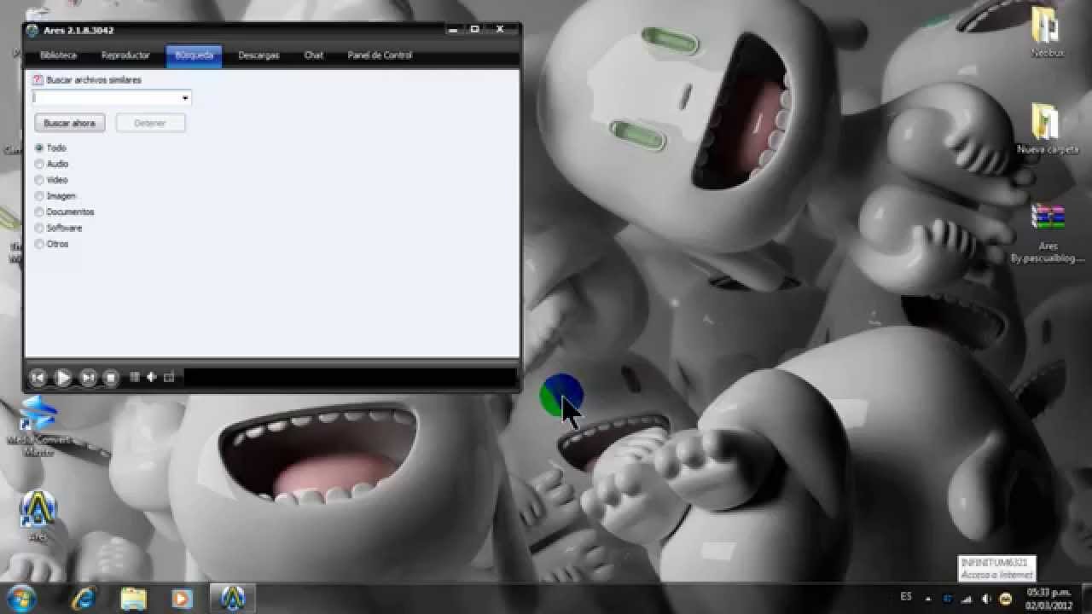Switch to the Búsqueda tab
Viewport: 1092px width, 614px height.
[x=194, y=55]
